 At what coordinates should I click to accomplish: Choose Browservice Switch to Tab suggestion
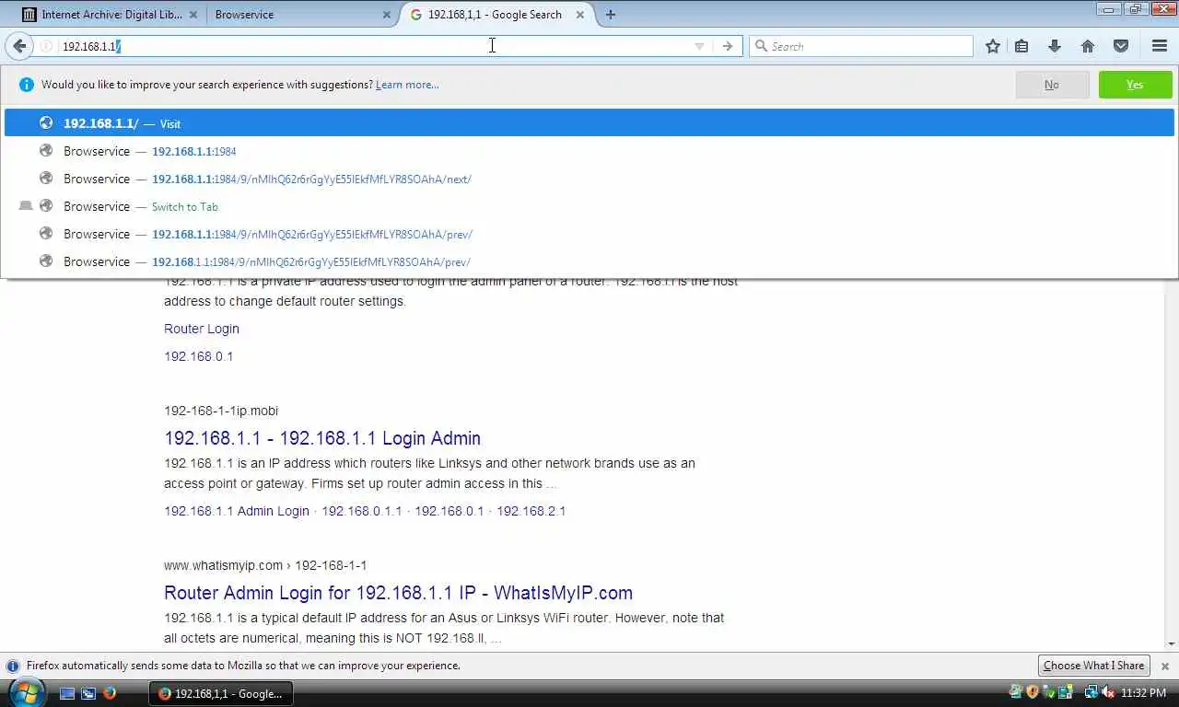(x=589, y=206)
